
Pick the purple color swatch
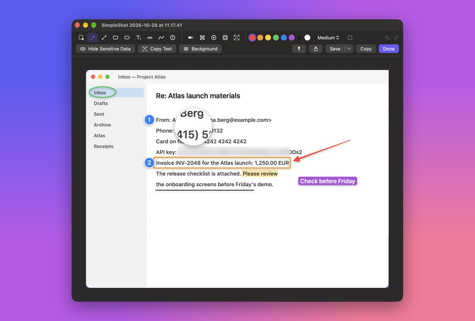(x=292, y=37)
